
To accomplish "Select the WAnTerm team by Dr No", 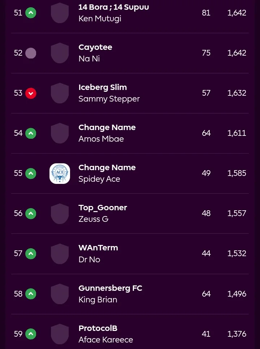I will [98, 248].
